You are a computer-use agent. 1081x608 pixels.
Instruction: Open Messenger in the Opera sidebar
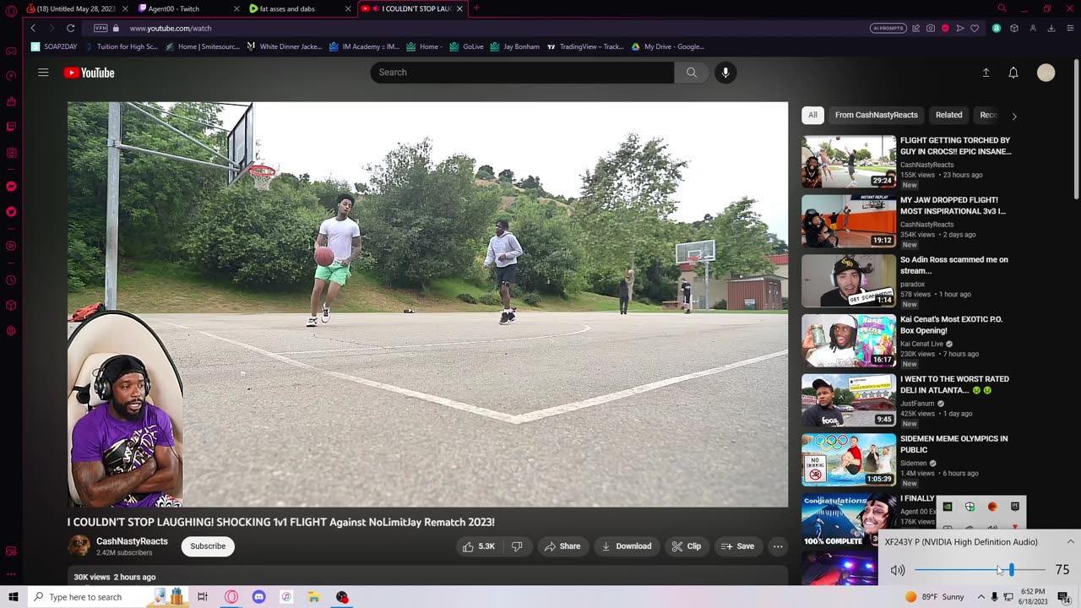coord(11,186)
